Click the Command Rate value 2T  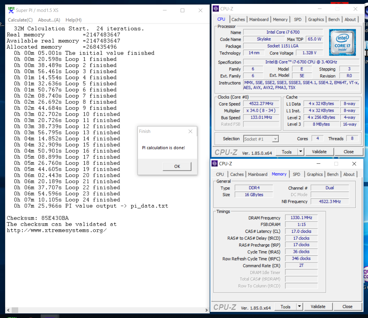tap(301, 265)
